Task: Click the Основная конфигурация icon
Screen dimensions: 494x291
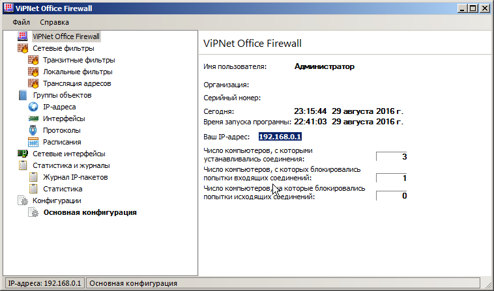Action: coord(33,212)
